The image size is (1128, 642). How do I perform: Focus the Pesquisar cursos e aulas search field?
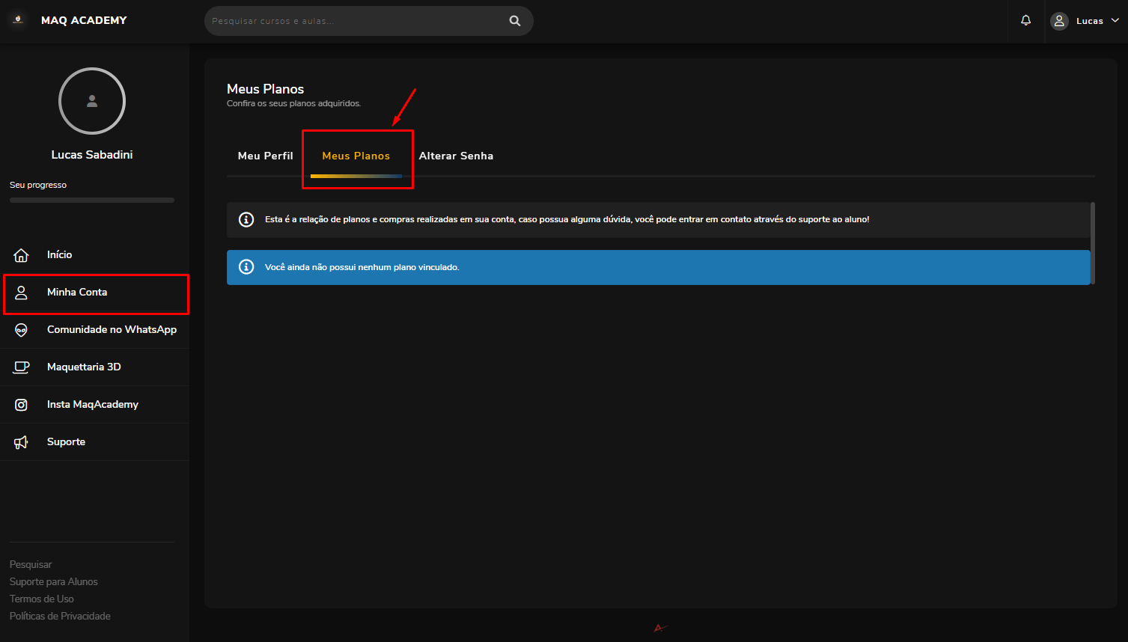point(352,21)
